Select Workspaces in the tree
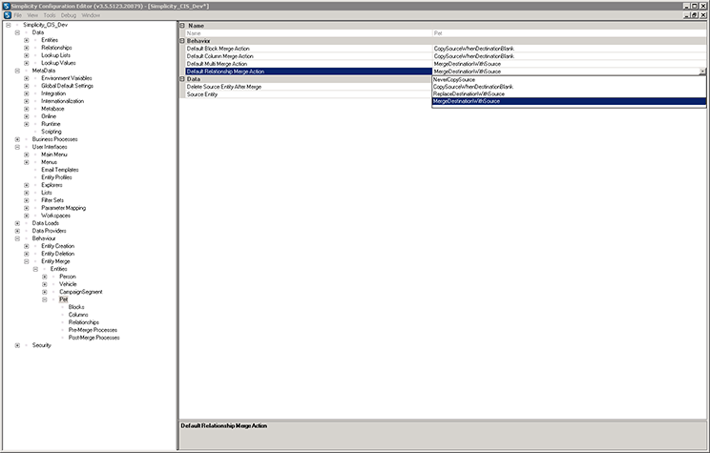 pos(55,216)
